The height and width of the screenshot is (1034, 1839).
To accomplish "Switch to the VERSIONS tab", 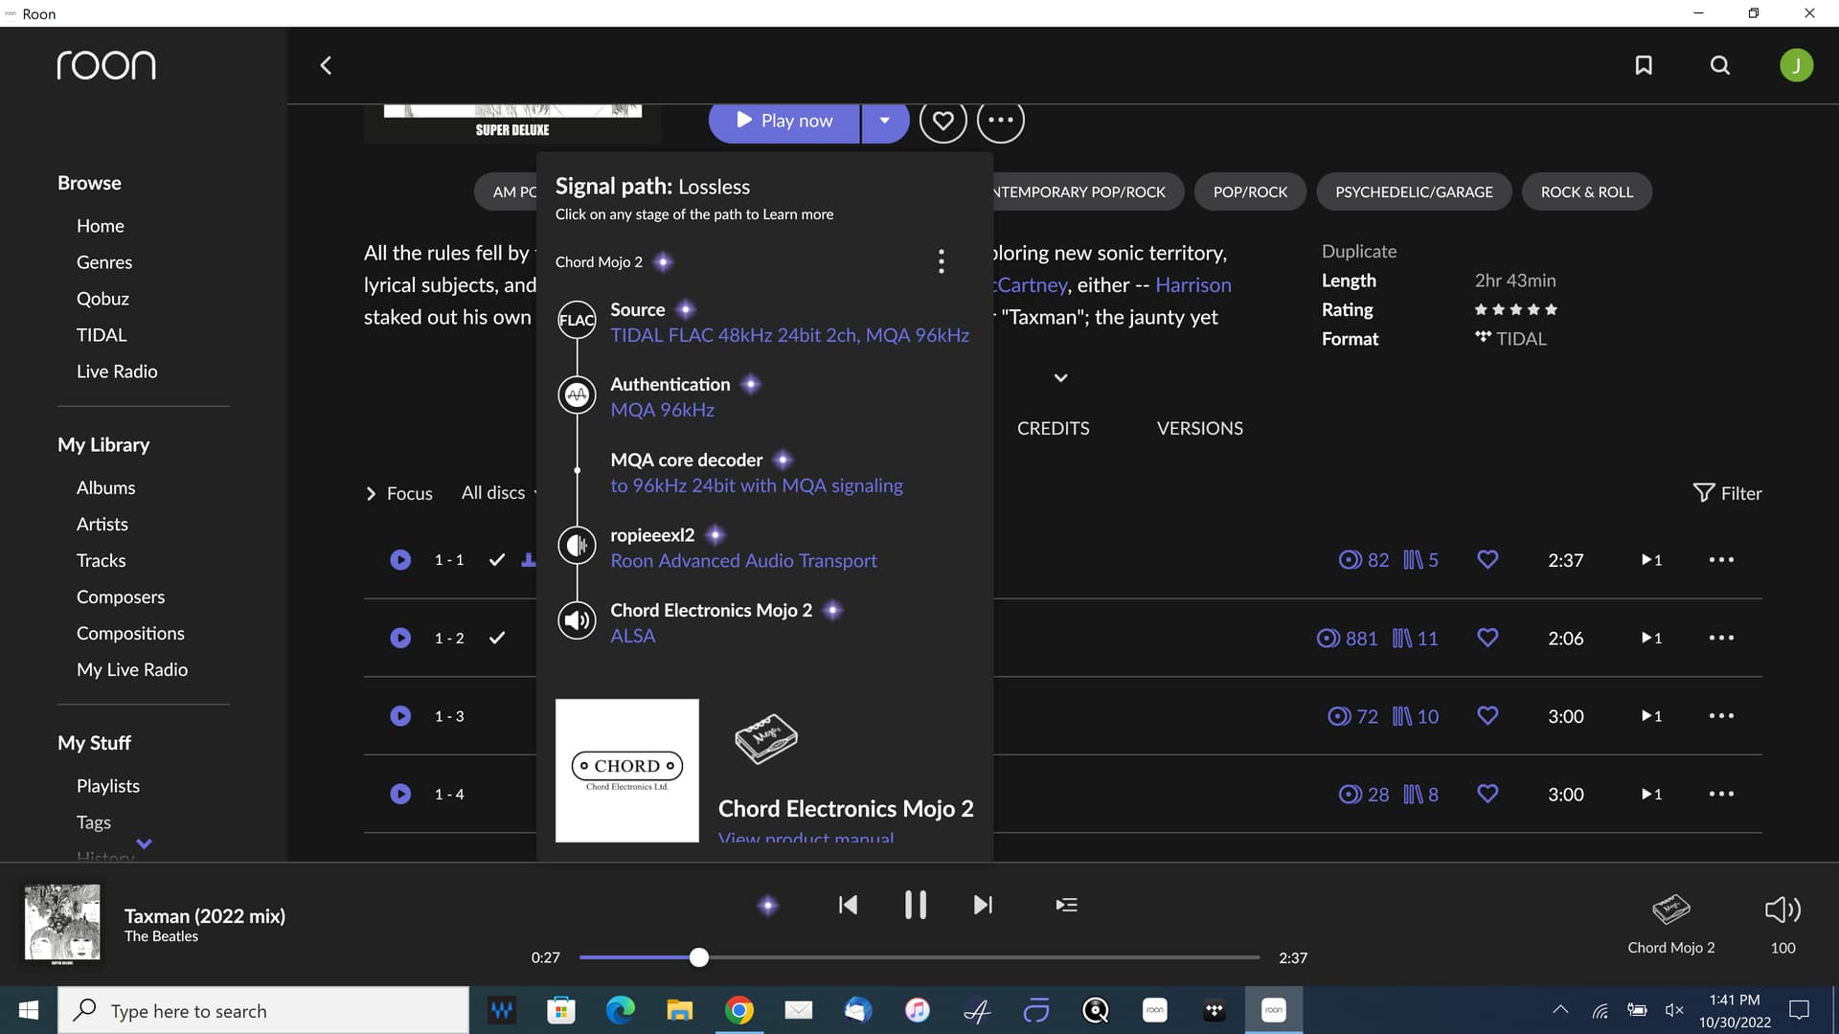I will [1199, 428].
